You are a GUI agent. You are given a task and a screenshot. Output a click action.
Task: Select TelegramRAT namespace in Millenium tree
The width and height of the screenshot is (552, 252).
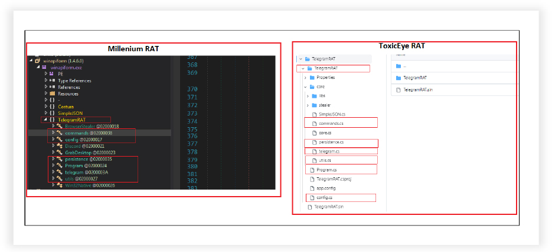(x=72, y=120)
